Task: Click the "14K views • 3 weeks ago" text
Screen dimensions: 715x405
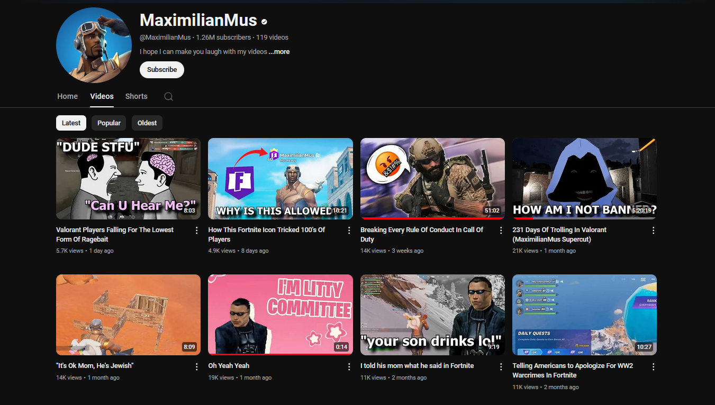Action: (x=392, y=251)
